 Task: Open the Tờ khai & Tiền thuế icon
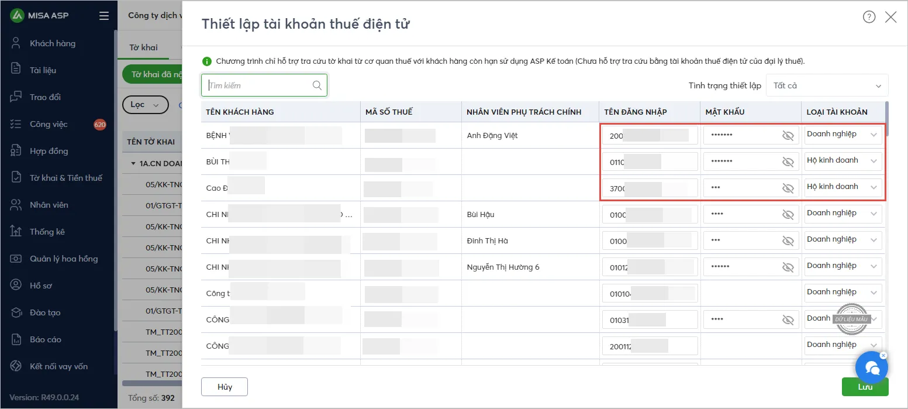tap(16, 178)
